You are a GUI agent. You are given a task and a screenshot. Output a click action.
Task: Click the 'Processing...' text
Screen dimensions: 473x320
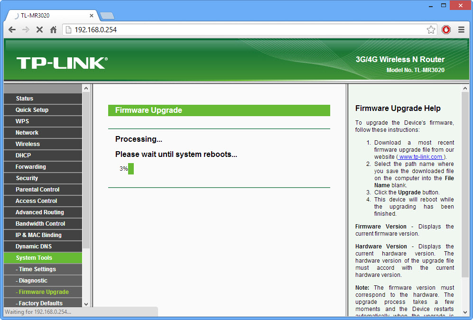point(139,139)
